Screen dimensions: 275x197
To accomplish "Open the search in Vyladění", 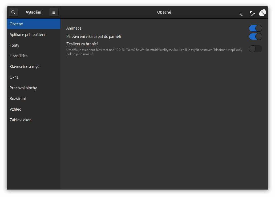I will 13,12.
